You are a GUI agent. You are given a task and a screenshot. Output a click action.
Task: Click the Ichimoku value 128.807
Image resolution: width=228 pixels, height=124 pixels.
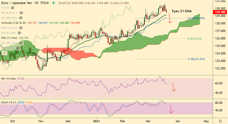(x=43, y=23)
